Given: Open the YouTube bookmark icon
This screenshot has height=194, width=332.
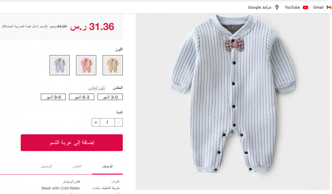Looking at the screenshot, I should [x=305, y=7].
